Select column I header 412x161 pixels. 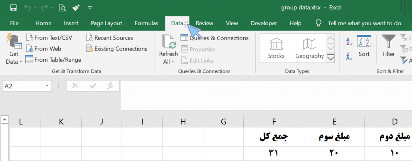point(142,121)
